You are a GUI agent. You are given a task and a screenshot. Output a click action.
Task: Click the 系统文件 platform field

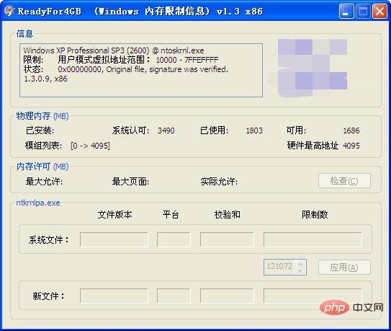(x=174, y=239)
